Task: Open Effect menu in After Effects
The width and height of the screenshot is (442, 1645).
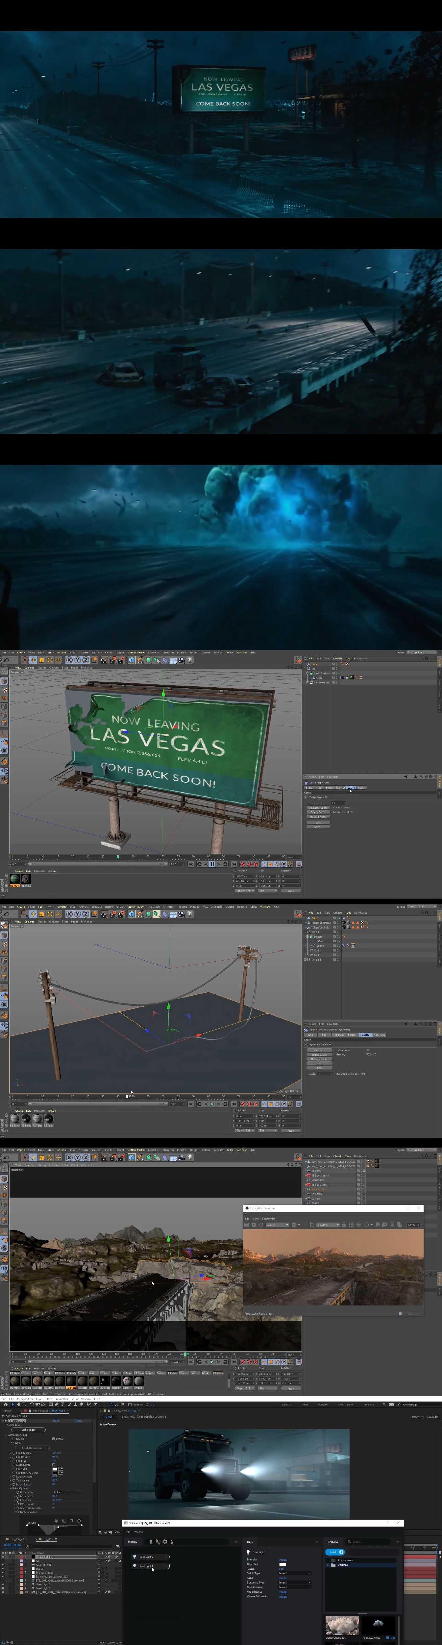Action: click(x=49, y=1400)
